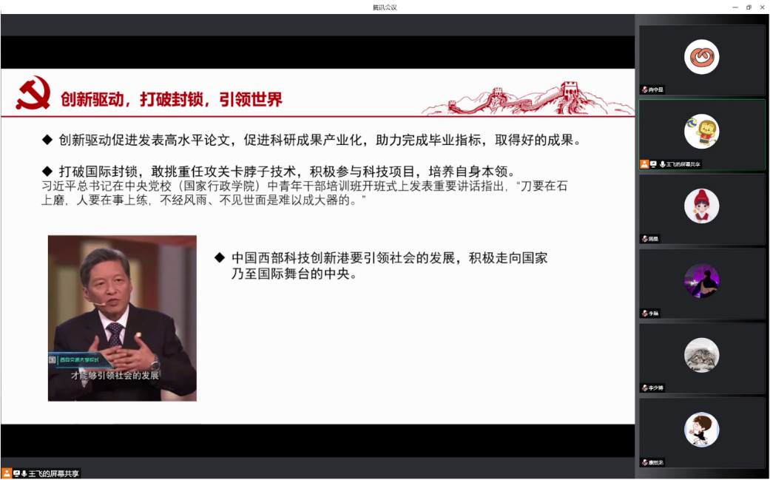Click muted mic icon in the bottom participant tile
The image size is (770, 480).
point(644,462)
